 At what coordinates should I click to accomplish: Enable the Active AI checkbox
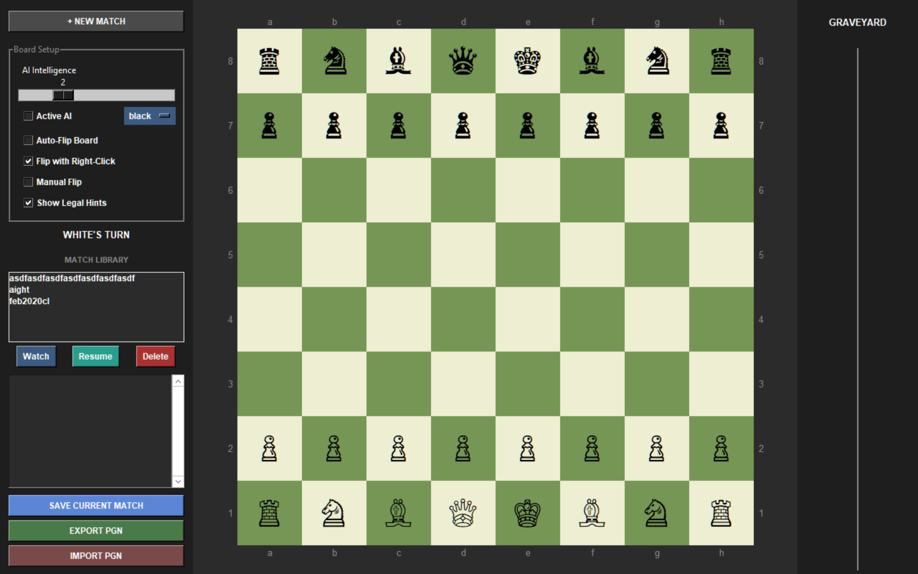pos(29,116)
